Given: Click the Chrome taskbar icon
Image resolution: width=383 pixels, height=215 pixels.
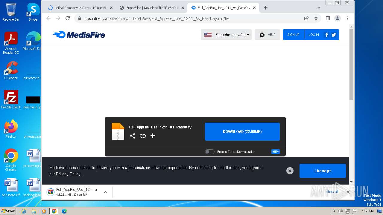Looking at the screenshot, I should coord(54,211).
